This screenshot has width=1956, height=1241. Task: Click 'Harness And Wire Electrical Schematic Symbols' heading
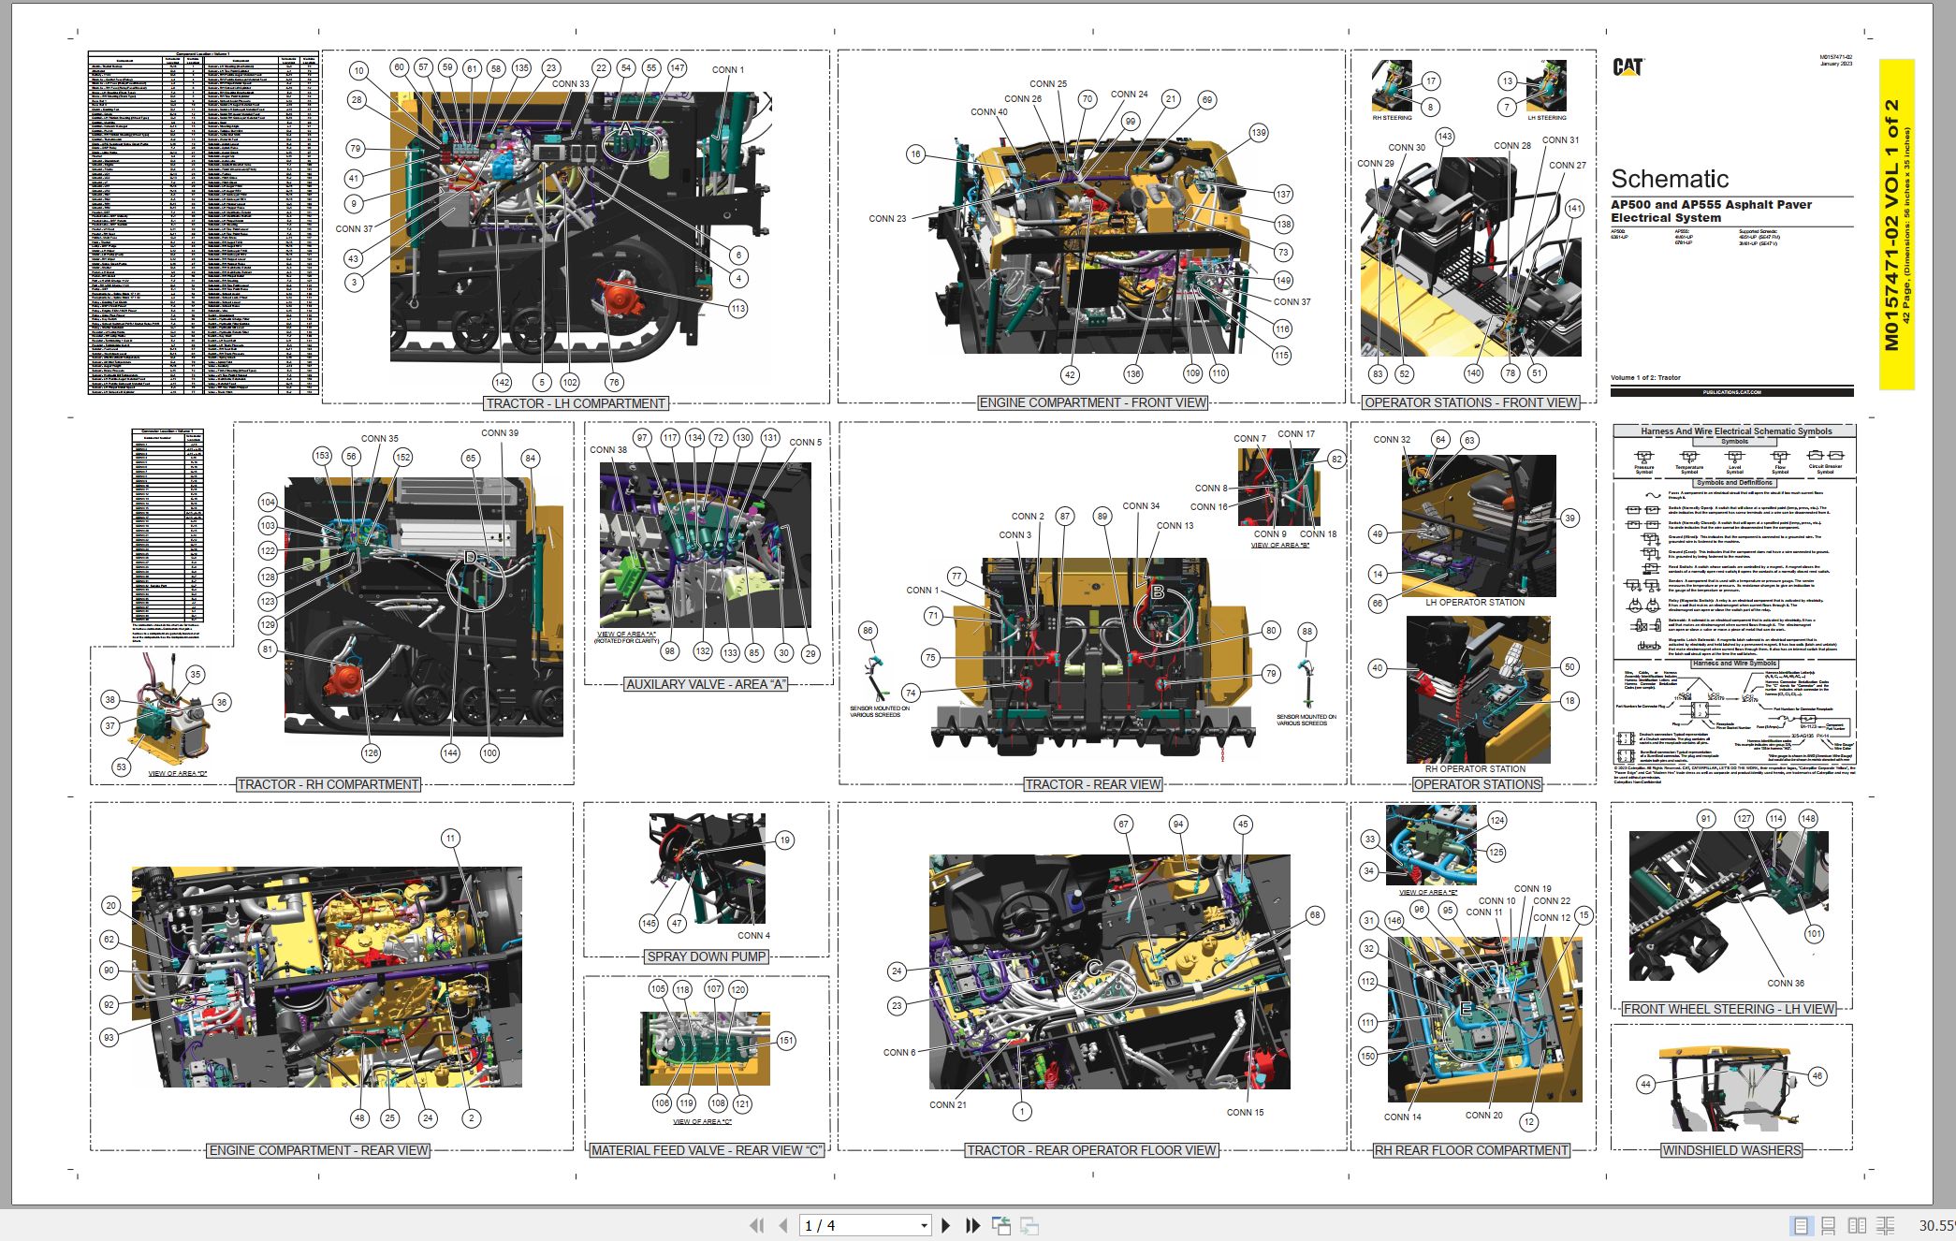[1736, 431]
